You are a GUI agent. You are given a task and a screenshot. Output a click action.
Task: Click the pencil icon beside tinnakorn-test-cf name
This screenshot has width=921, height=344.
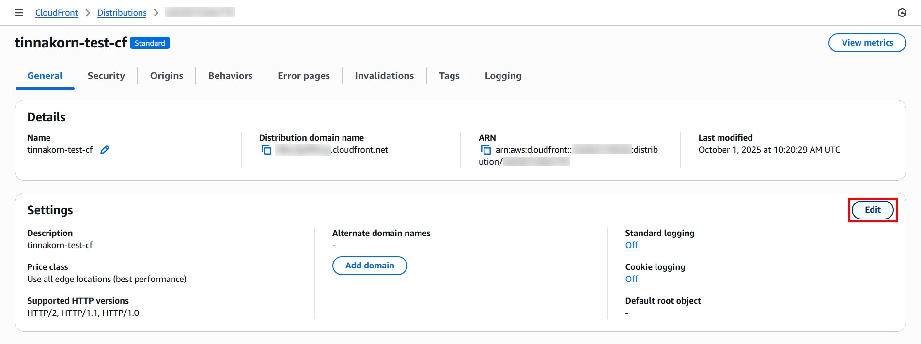click(x=105, y=150)
